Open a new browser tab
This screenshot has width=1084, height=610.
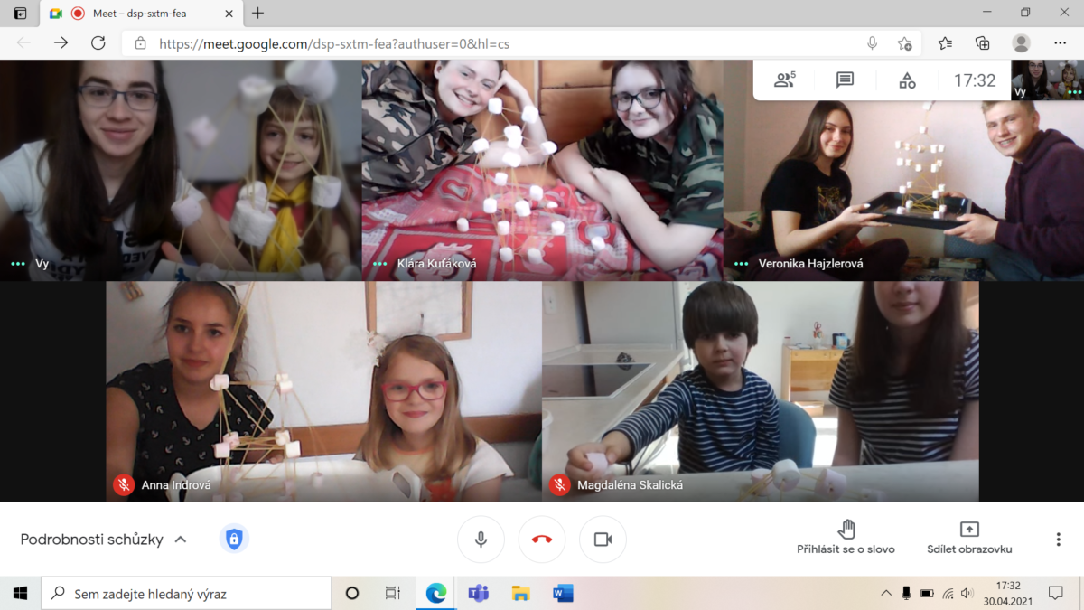coord(258,14)
